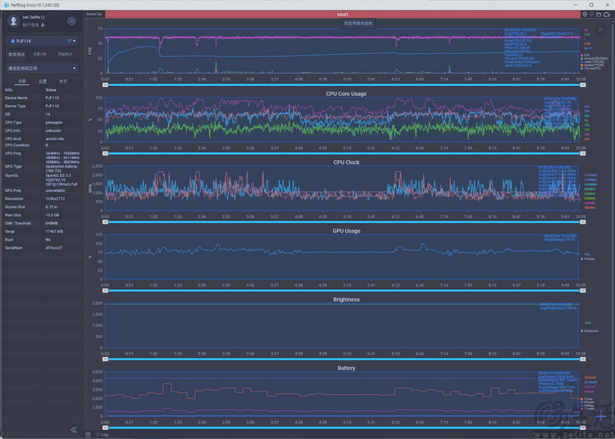Toggle the Voltage legend entry in Battery chart
Screen dimensions: 615x439
click(587, 405)
